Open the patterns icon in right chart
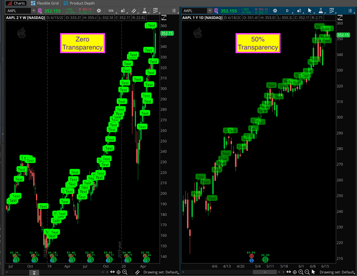Screen dimensions: 357x276 (x=331, y=11)
